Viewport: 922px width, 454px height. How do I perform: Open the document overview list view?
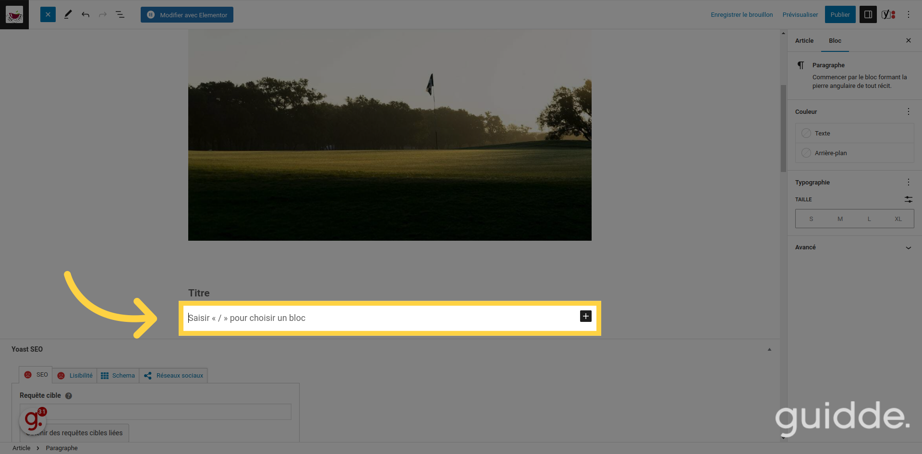pos(120,14)
